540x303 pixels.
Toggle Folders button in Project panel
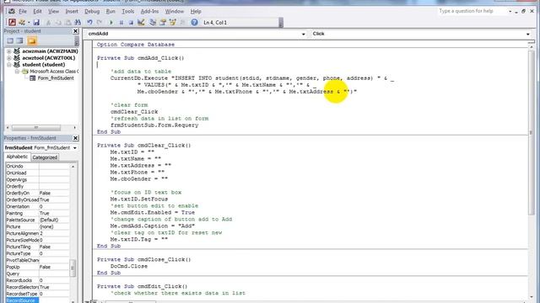click(32, 41)
